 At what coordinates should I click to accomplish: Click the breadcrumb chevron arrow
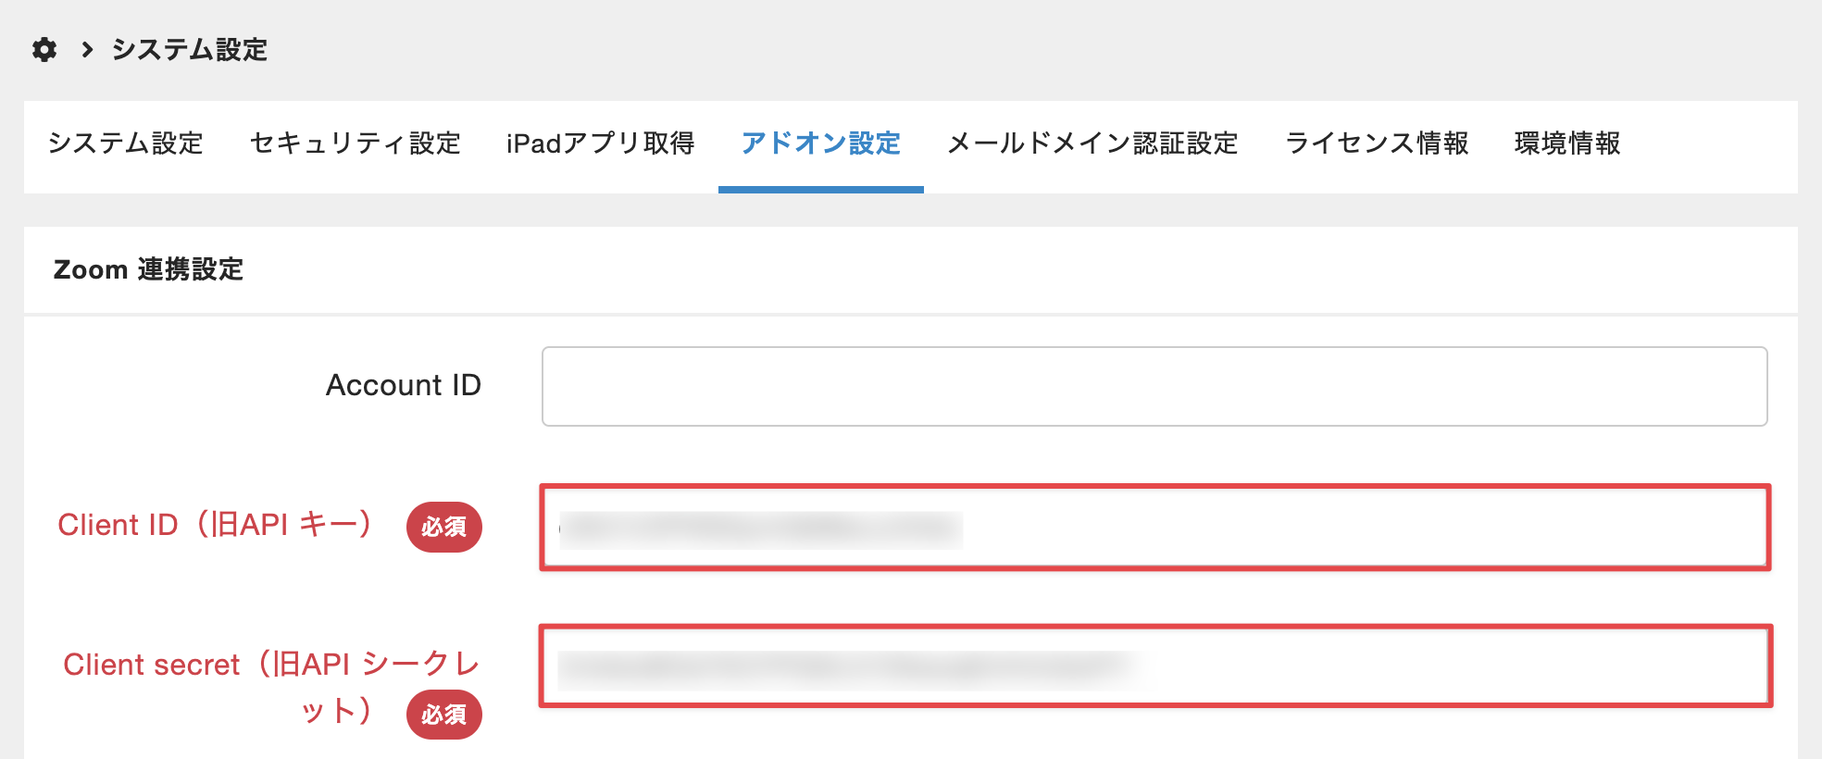87,49
